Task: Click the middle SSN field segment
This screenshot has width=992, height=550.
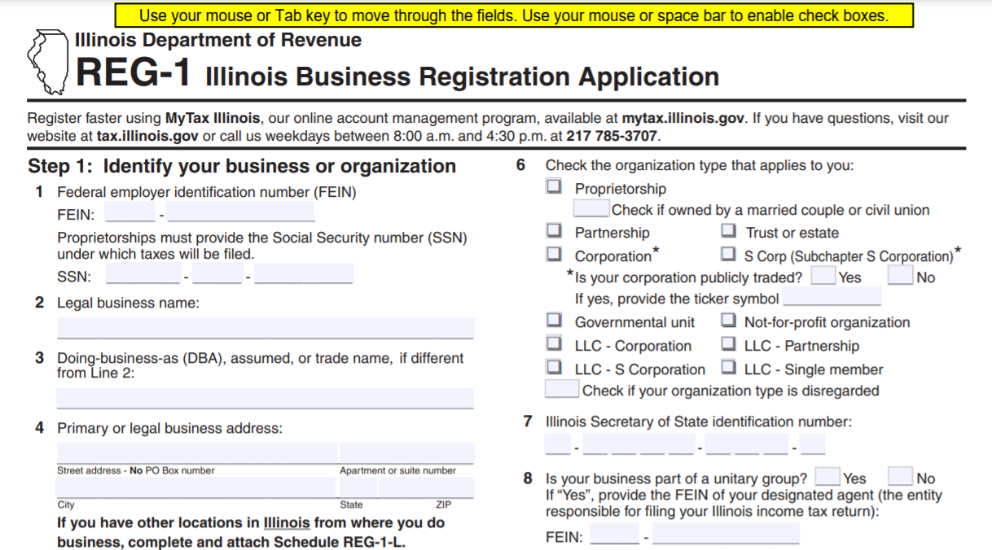Action: [x=218, y=274]
